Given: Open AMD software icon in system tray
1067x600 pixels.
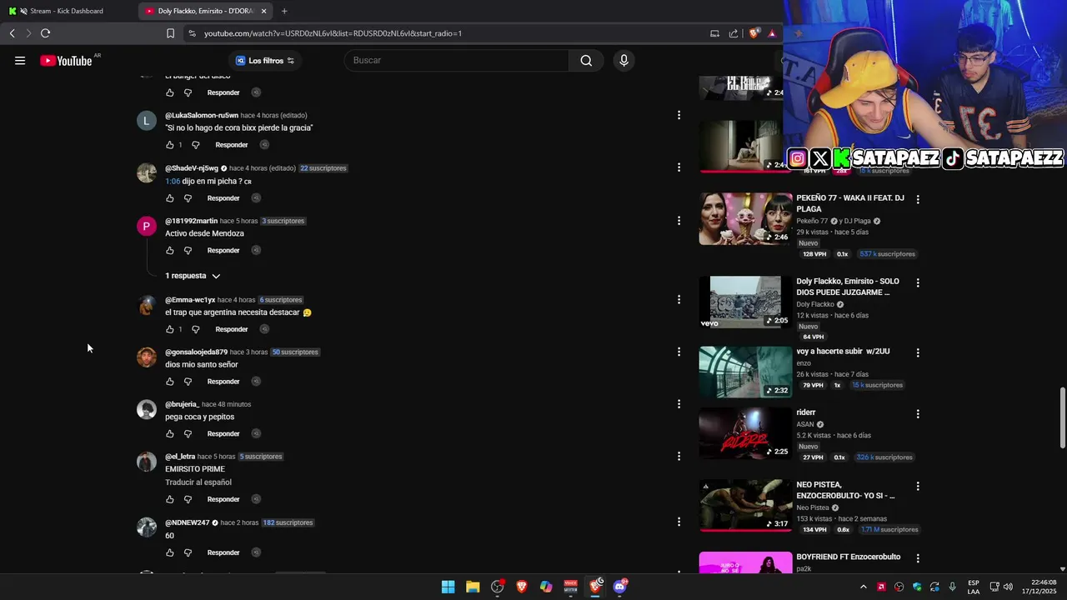Looking at the screenshot, I should point(881,587).
